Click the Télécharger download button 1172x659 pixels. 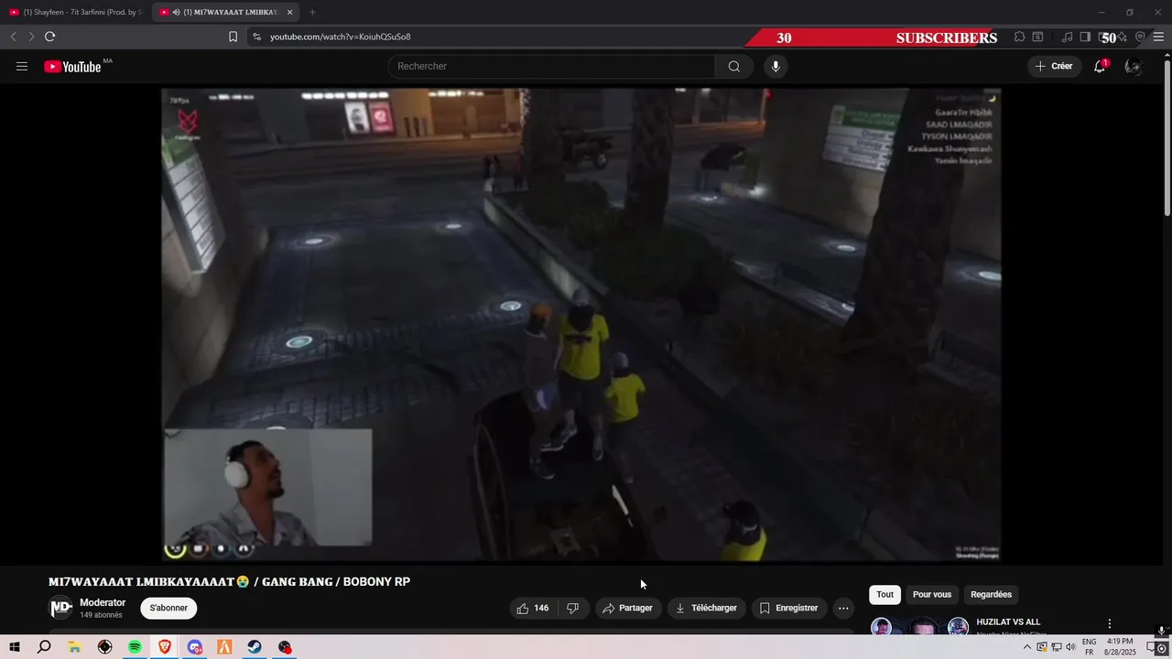pos(706,608)
